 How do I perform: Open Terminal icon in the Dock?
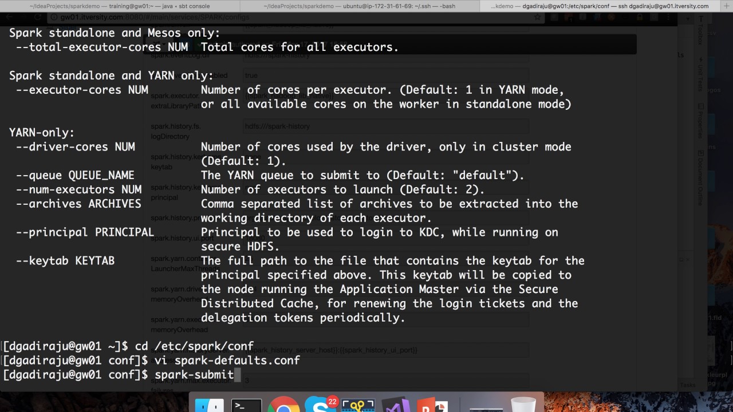click(x=247, y=405)
